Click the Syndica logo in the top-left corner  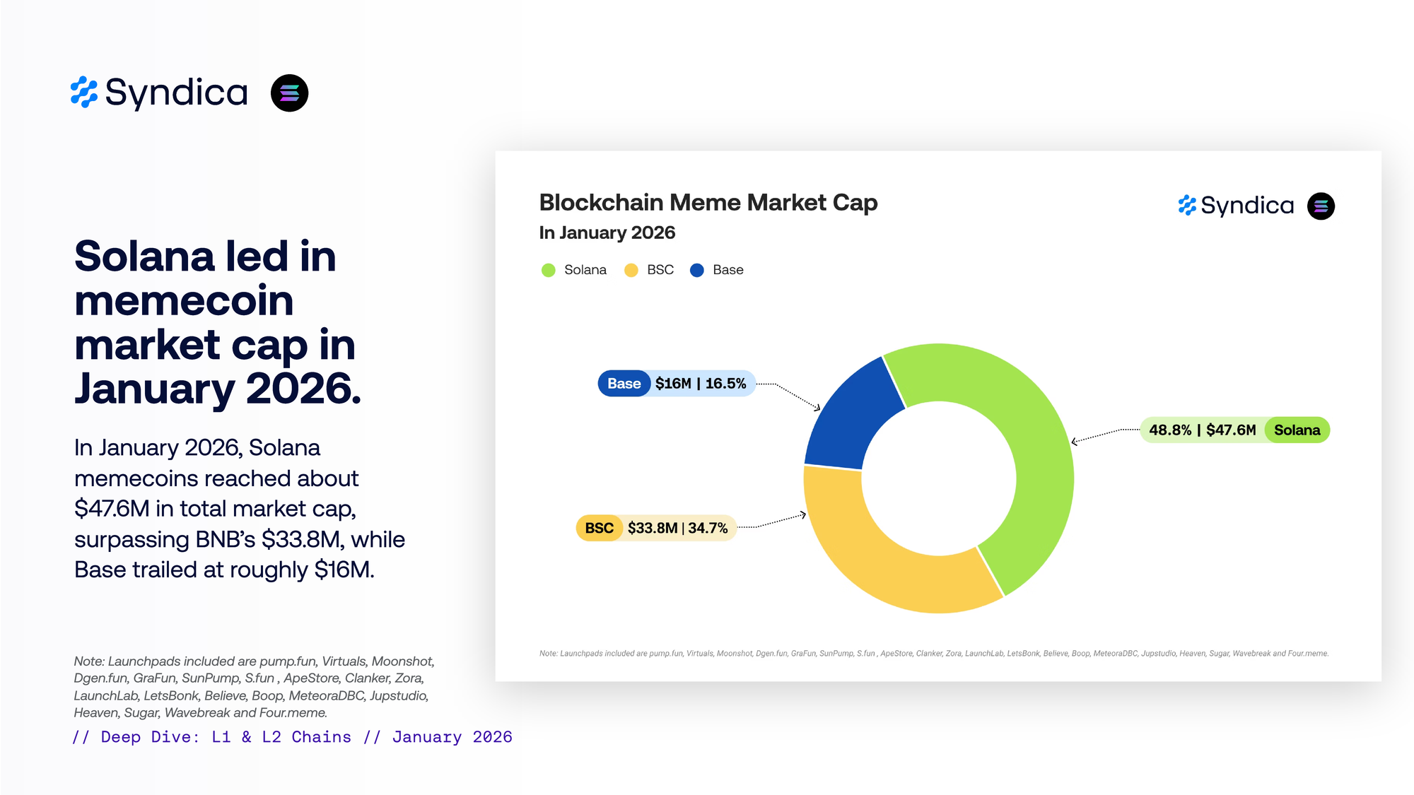pos(160,93)
